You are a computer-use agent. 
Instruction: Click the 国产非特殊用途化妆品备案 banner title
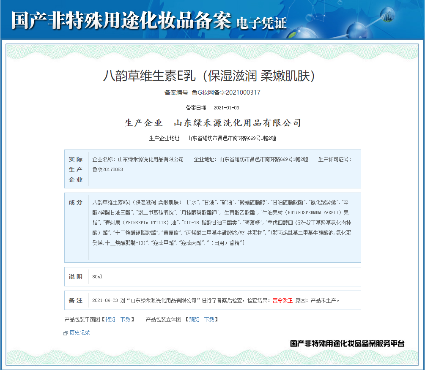(x=121, y=20)
